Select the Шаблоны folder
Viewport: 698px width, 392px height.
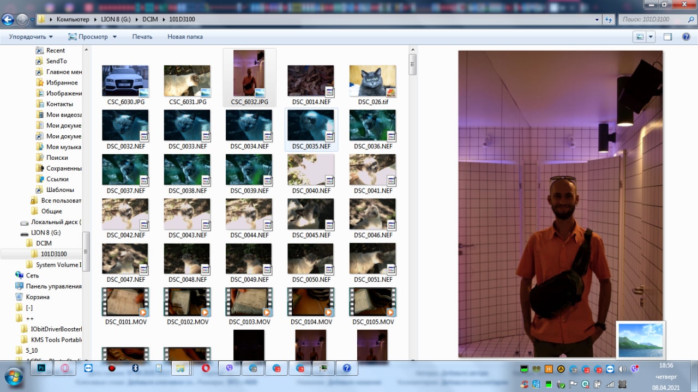point(60,190)
